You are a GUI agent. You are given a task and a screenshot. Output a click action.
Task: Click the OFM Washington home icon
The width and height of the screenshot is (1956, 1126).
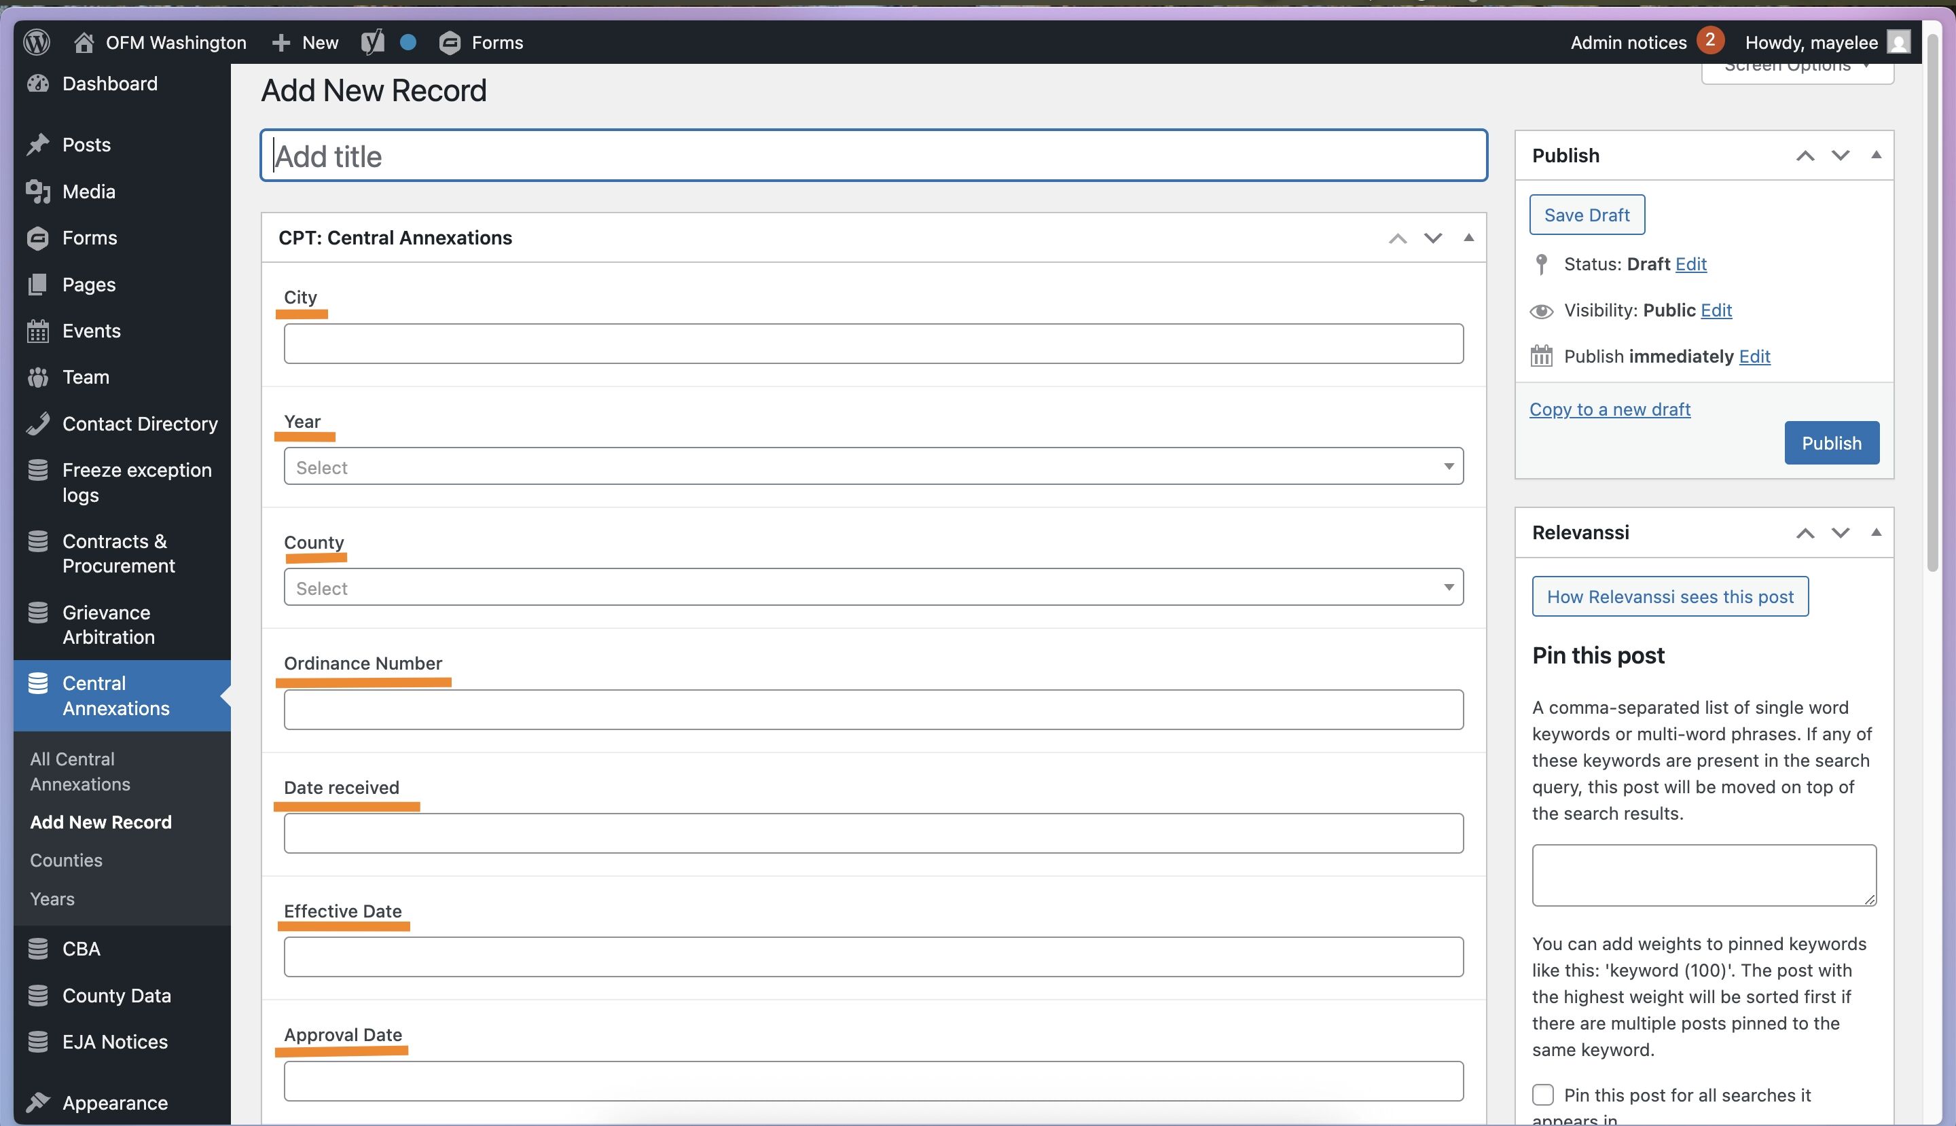(84, 43)
